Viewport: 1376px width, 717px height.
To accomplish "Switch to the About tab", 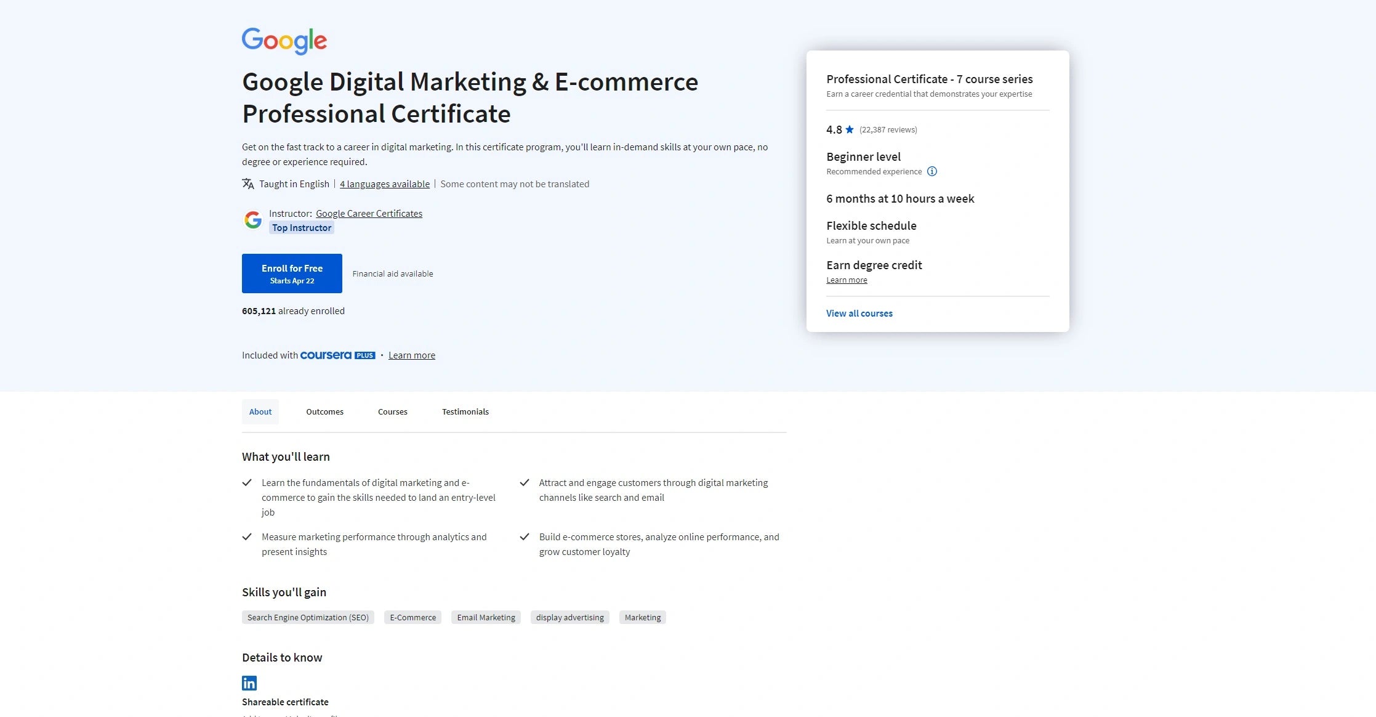I will tap(260, 411).
